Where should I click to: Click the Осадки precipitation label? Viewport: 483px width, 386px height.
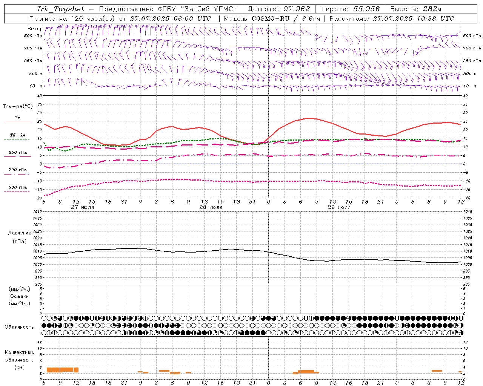[x=20, y=296]
